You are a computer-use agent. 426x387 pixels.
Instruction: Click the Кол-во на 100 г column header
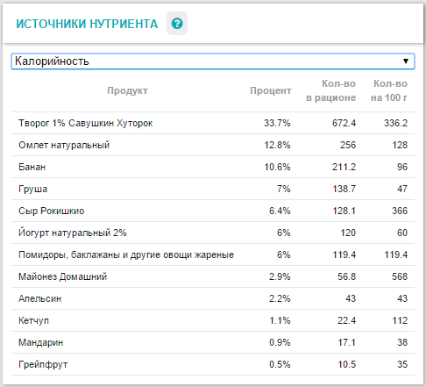pos(389,90)
